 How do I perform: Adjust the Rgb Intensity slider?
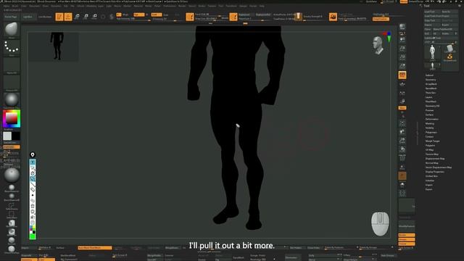click(x=133, y=19)
